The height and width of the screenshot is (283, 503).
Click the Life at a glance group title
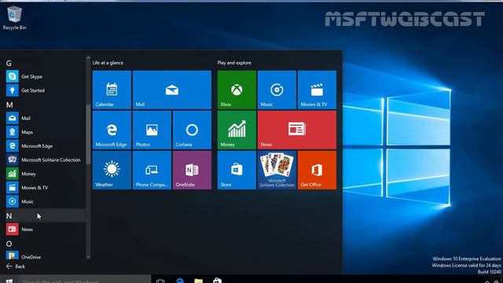pos(108,63)
